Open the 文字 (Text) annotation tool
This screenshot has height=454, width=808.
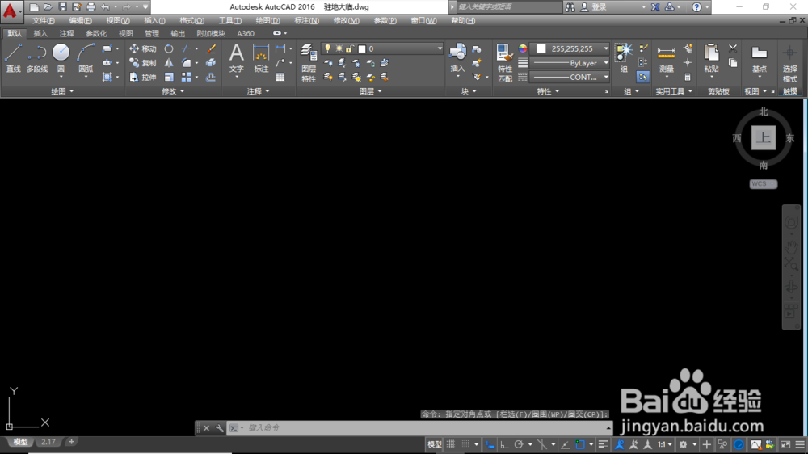[x=237, y=58]
